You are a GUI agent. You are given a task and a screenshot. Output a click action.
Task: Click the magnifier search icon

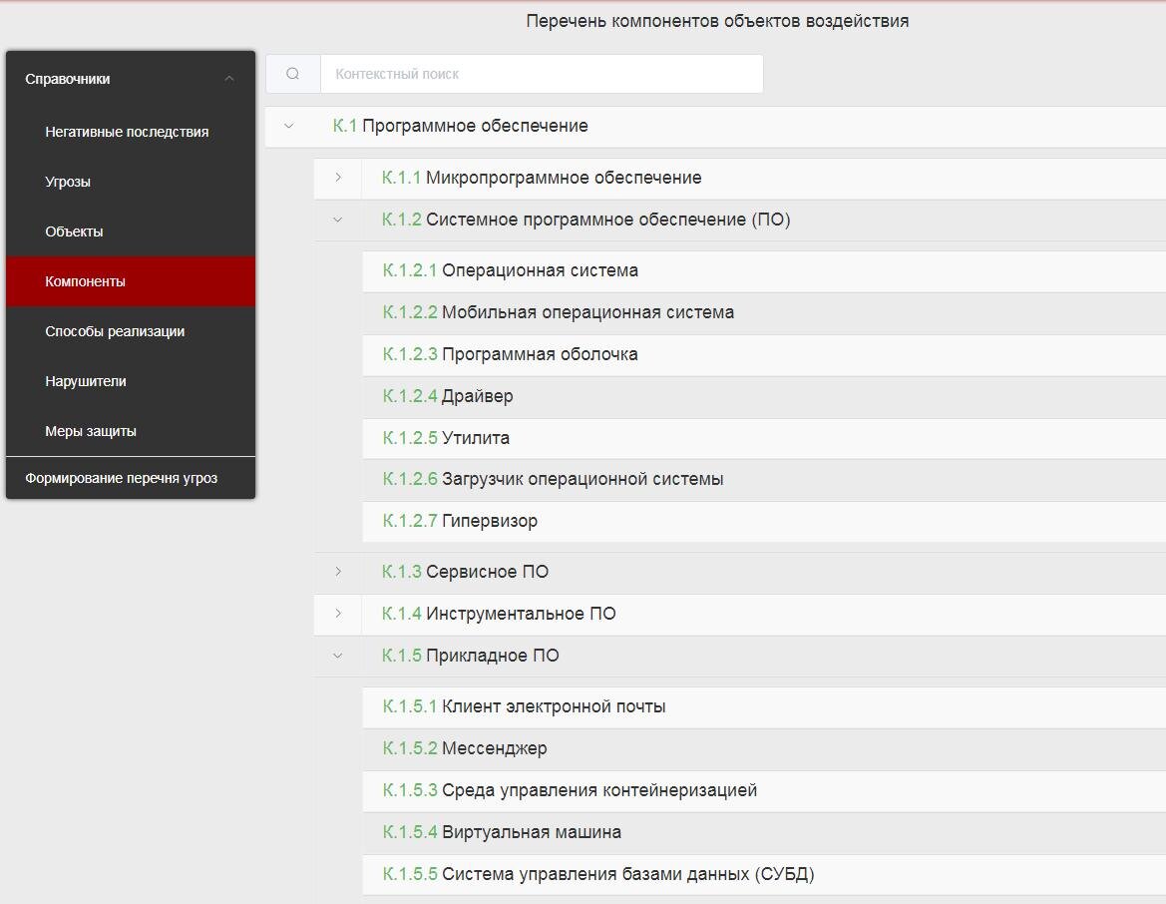(x=292, y=73)
